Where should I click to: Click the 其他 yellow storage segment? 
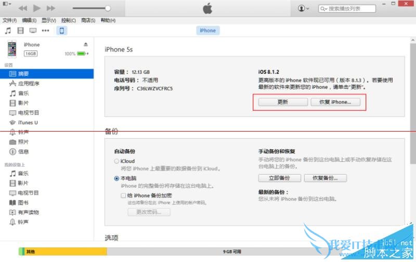point(66,252)
